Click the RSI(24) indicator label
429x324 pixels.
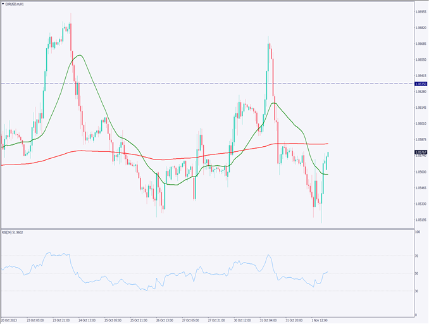(x=13, y=232)
